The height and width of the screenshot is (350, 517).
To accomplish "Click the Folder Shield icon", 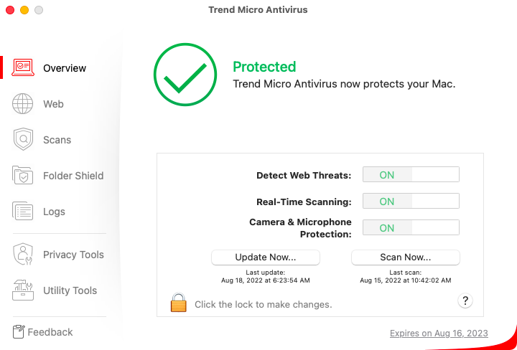I will tap(23, 176).
